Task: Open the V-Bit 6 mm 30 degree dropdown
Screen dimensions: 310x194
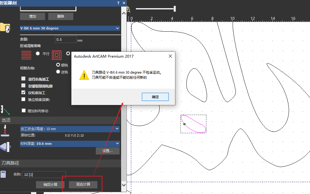Action: [x=70, y=28]
